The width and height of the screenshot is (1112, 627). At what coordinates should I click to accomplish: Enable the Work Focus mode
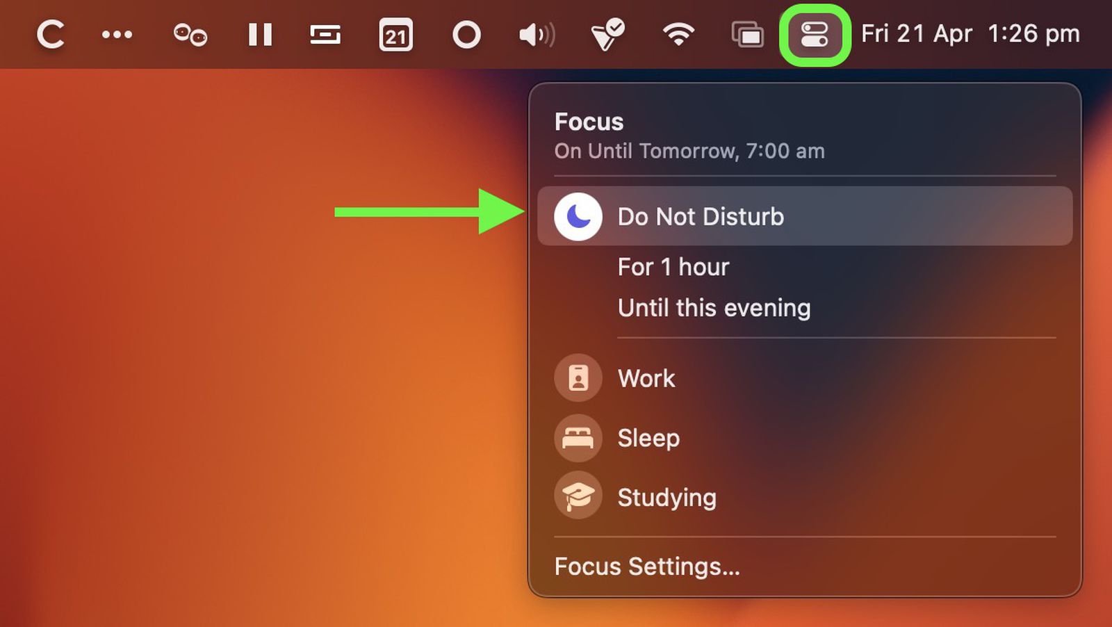pos(646,379)
